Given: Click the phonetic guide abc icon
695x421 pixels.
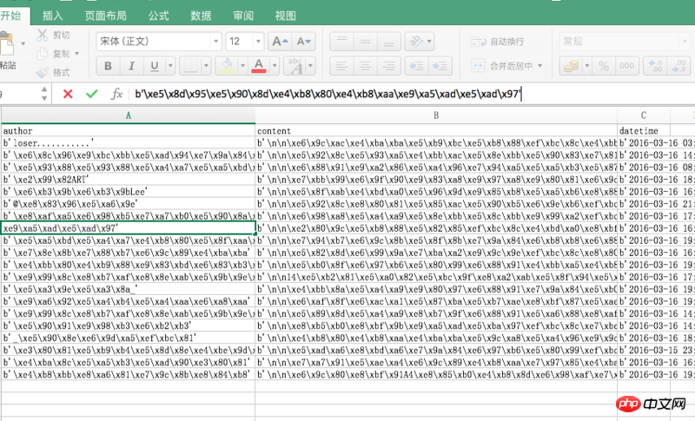Looking at the screenshot, I should pyautogui.click(x=295, y=66).
